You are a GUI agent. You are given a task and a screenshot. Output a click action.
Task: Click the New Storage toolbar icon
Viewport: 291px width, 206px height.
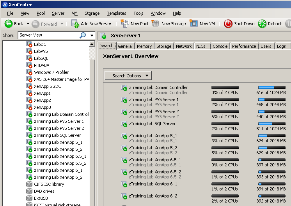coord(156,24)
